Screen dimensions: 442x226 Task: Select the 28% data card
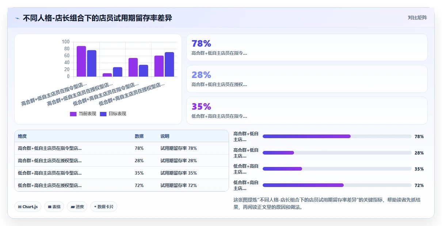click(307, 79)
